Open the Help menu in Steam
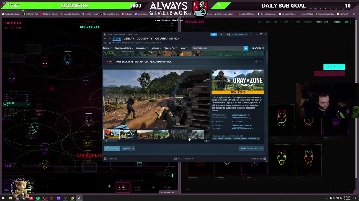The height and width of the screenshot is (201, 359). pyautogui.click(x=136, y=35)
